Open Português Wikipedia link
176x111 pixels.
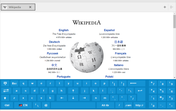[x=64, y=77]
